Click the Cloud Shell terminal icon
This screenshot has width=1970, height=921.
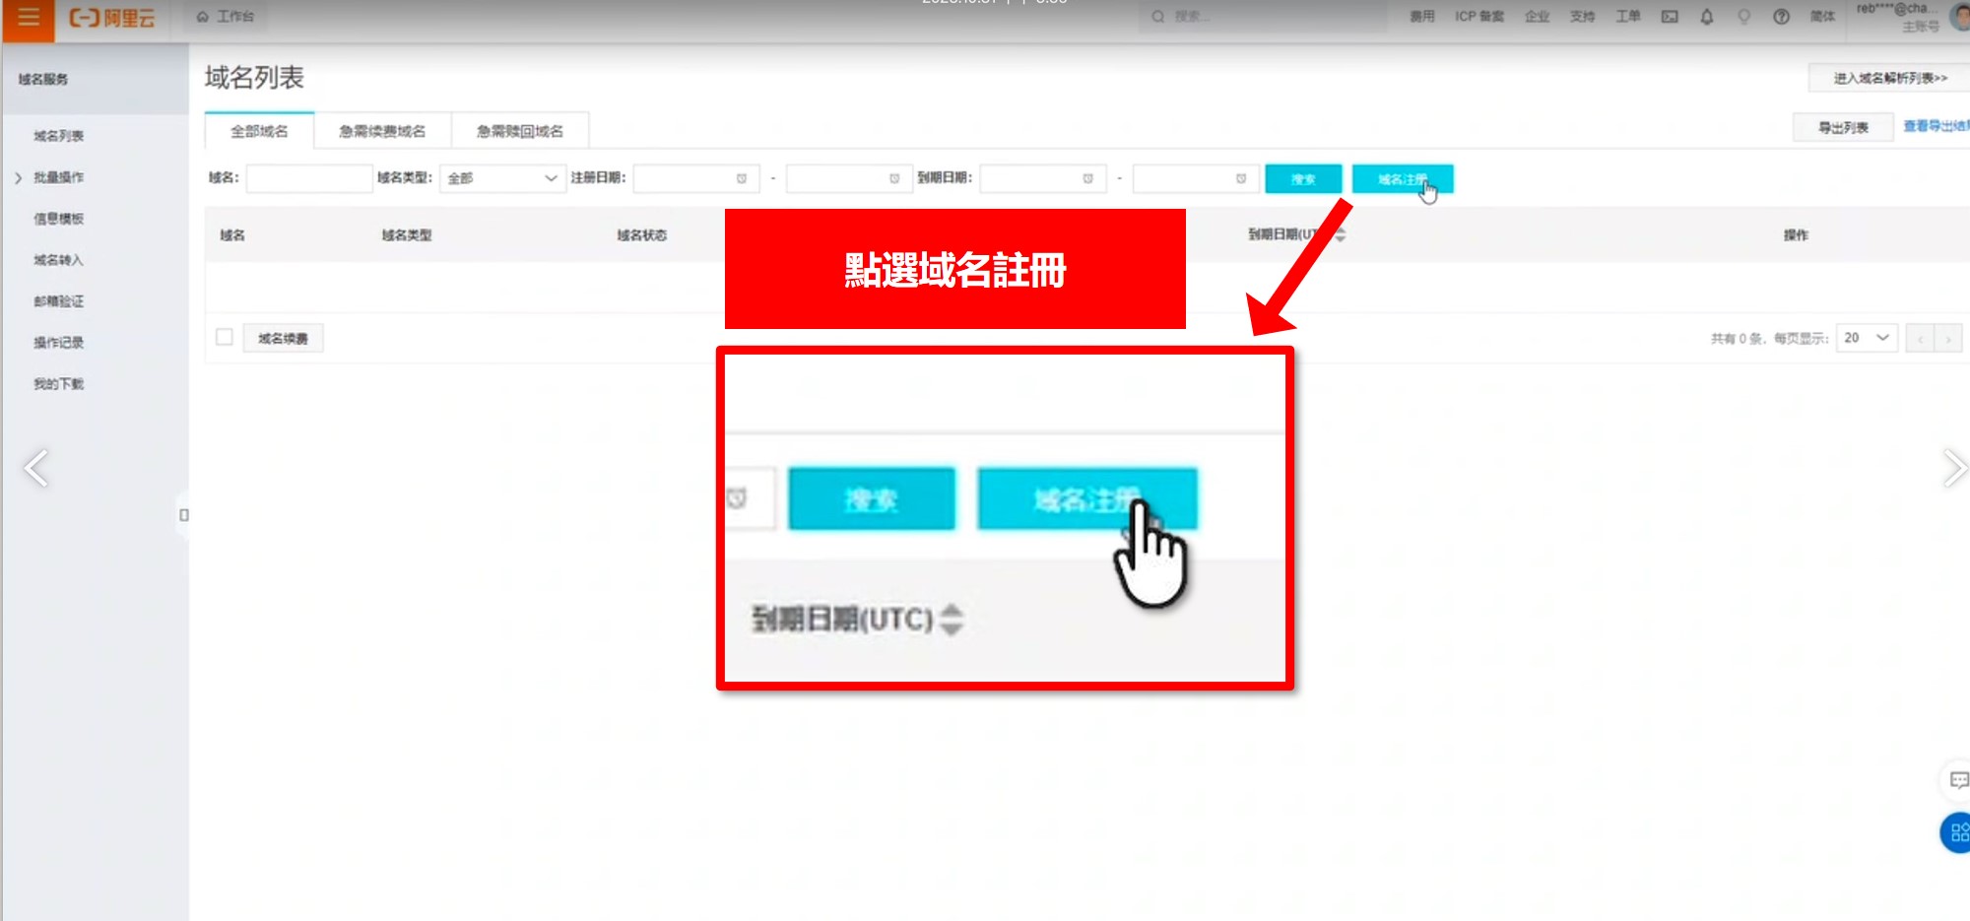[x=1670, y=17]
